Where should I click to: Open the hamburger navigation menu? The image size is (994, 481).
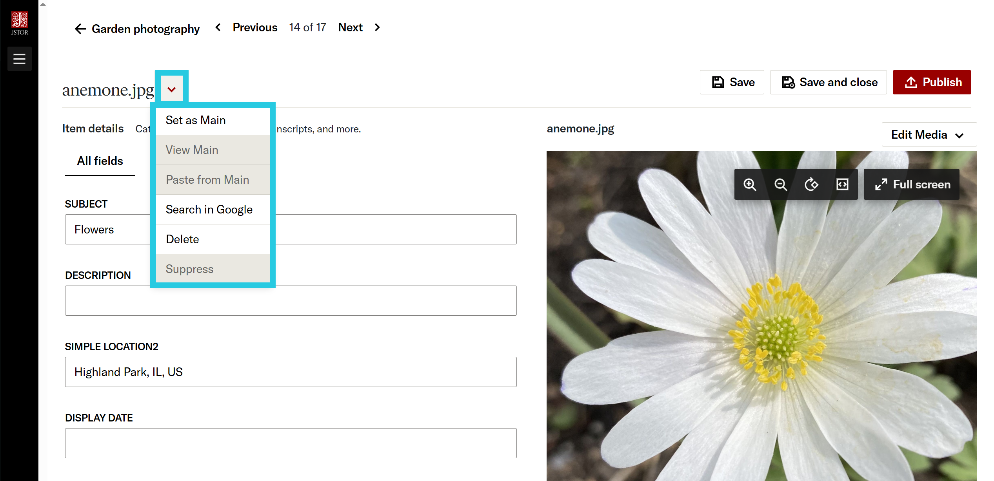[19, 59]
